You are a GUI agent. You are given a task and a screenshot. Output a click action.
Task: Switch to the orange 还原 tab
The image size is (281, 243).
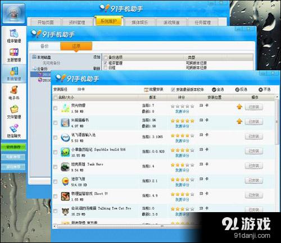click(x=76, y=46)
